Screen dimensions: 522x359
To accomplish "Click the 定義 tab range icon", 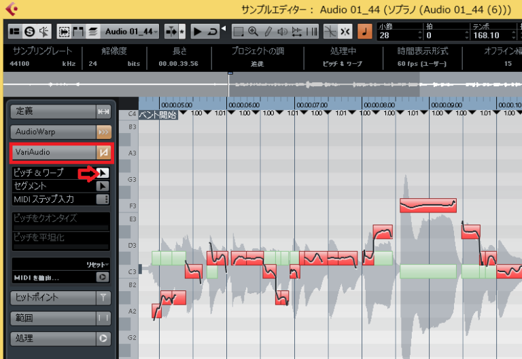I will tap(103, 111).
